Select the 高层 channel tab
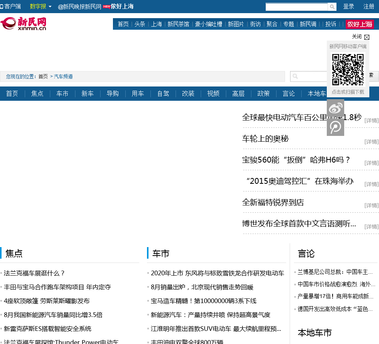This screenshot has width=379, height=344. pyautogui.click(x=238, y=93)
